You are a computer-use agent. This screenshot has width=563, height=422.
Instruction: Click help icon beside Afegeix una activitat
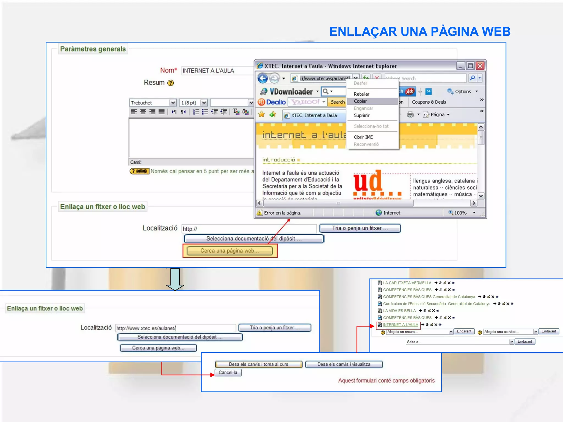tap(480, 332)
